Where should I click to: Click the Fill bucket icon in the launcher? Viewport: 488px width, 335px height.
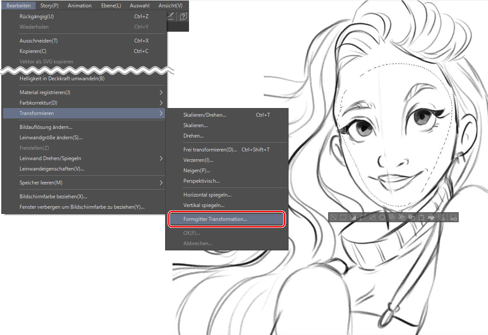(x=432, y=217)
